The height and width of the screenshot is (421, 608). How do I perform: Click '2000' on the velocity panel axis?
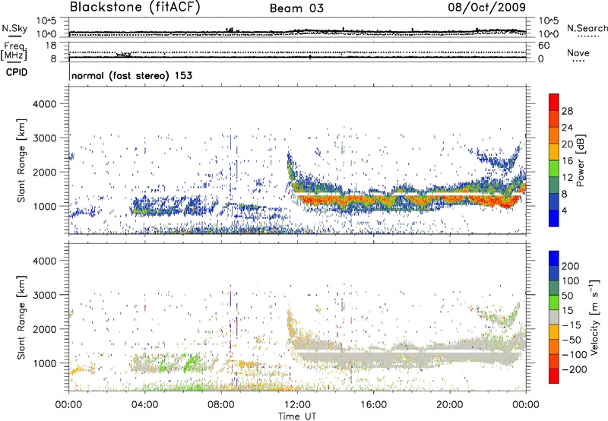tap(44, 330)
